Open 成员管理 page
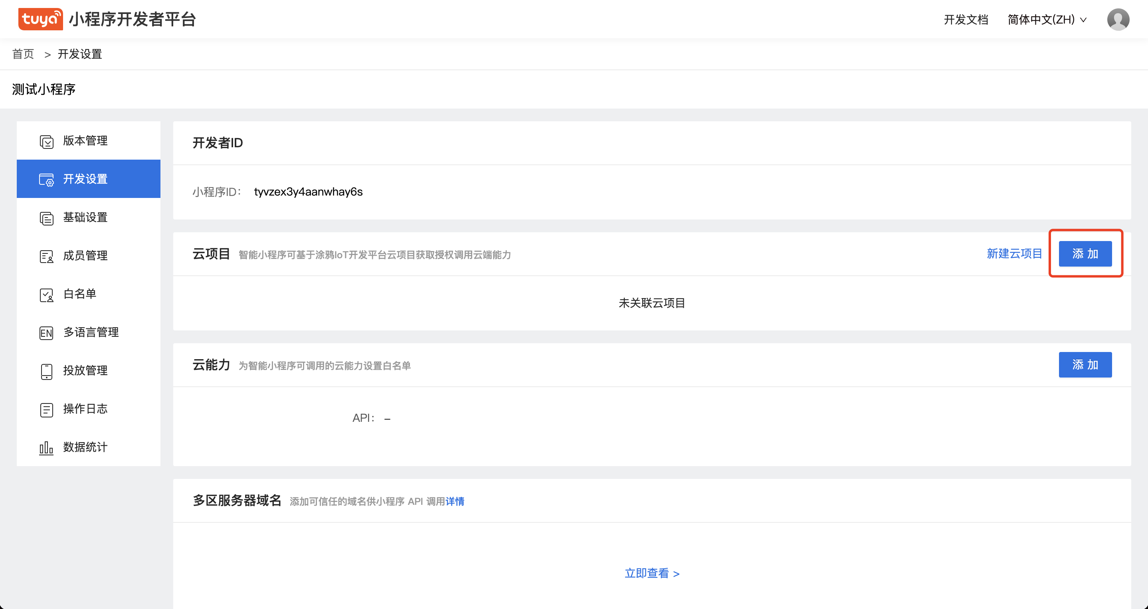This screenshot has width=1148, height=609. point(88,255)
